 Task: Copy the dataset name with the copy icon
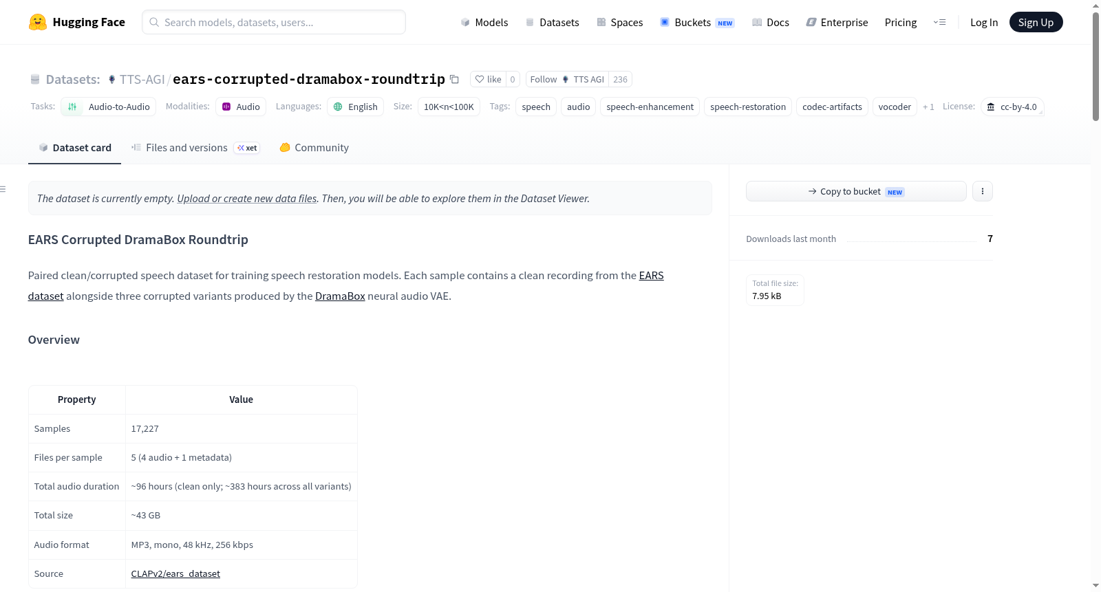(454, 79)
